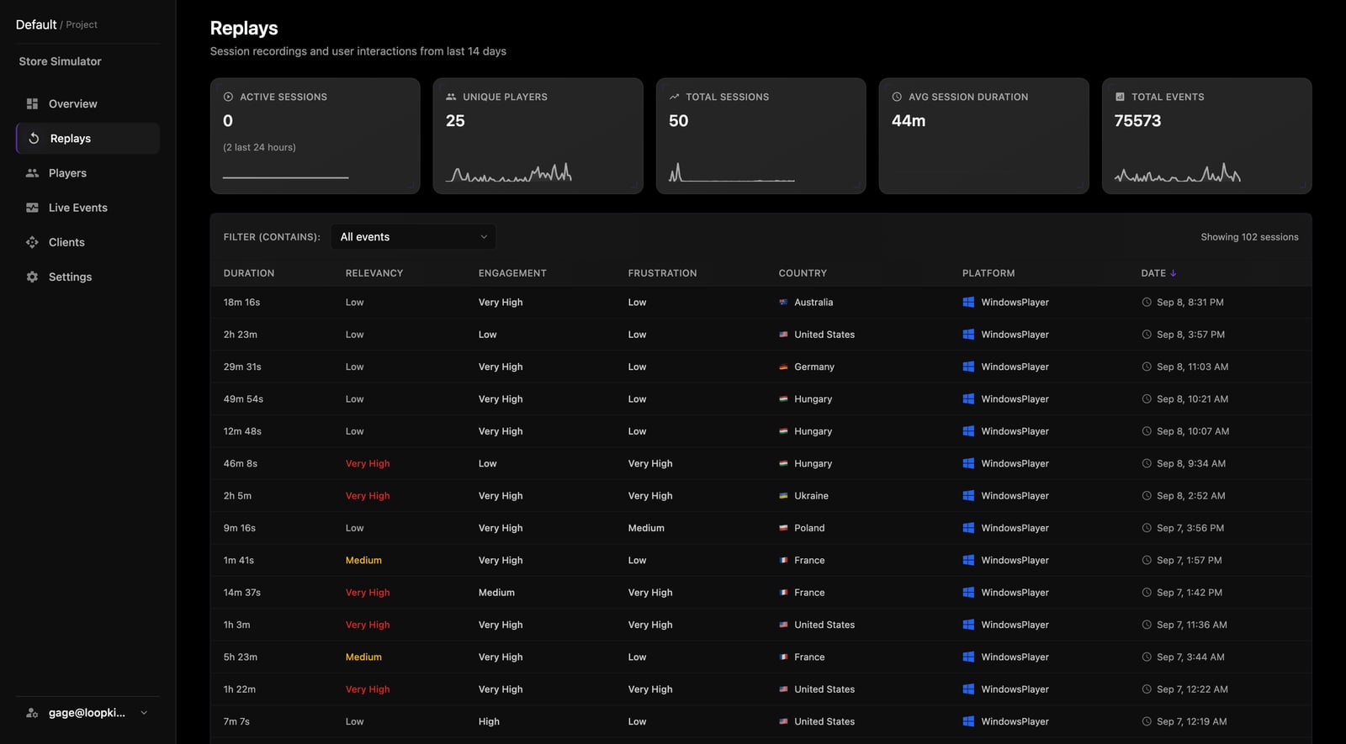Select the 12m 48s duration cell
Viewport: 1346px width, 744px height.
click(242, 431)
